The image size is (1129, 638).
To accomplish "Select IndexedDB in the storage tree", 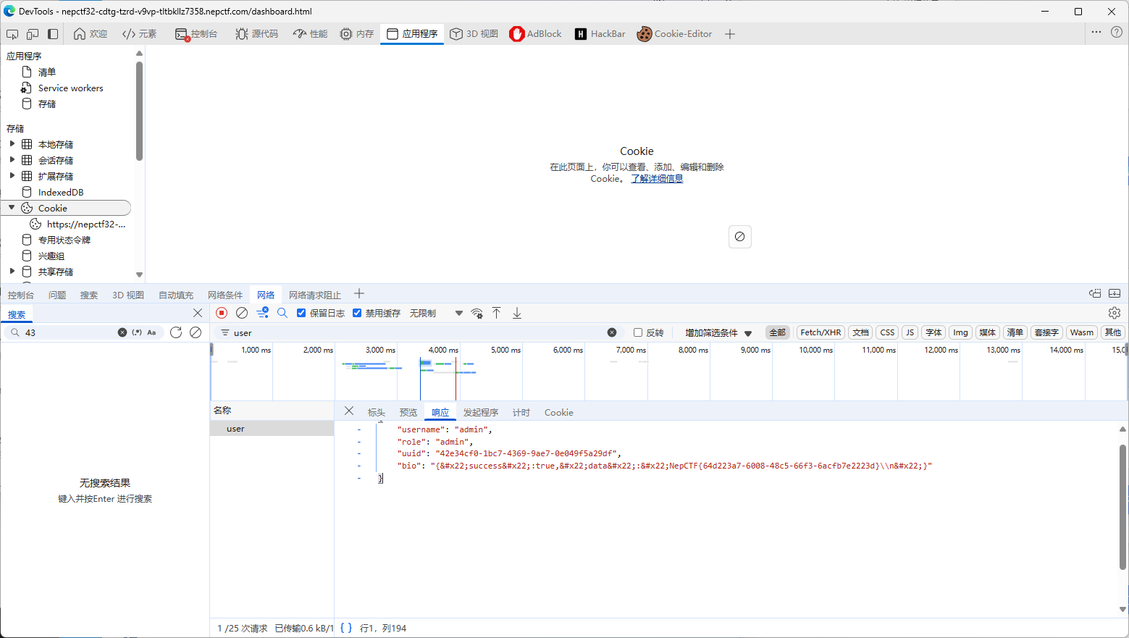I will pyautogui.click(x=61, y=193).
